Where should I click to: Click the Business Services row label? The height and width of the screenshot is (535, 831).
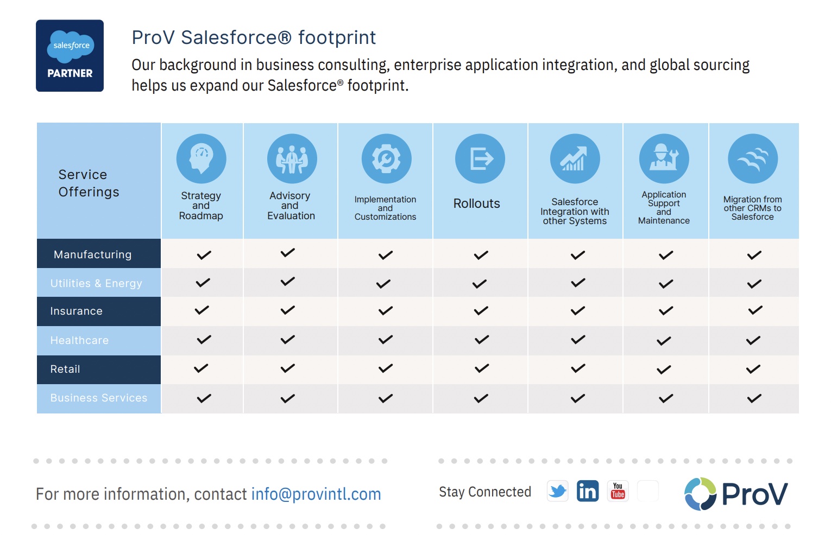[x=99, y=399]
